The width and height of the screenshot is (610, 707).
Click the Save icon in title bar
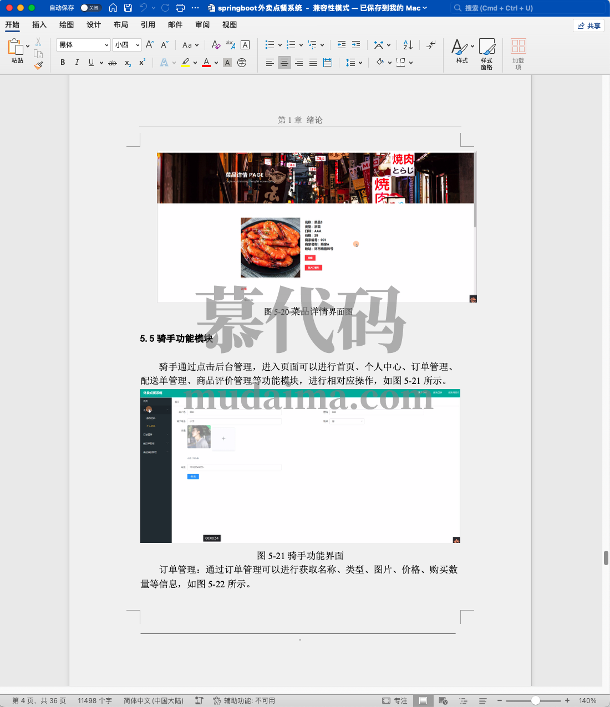point(128,8)
